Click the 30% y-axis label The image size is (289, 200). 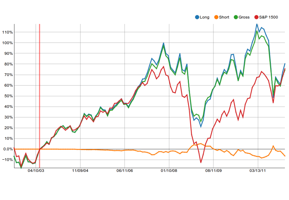[9, 117]
